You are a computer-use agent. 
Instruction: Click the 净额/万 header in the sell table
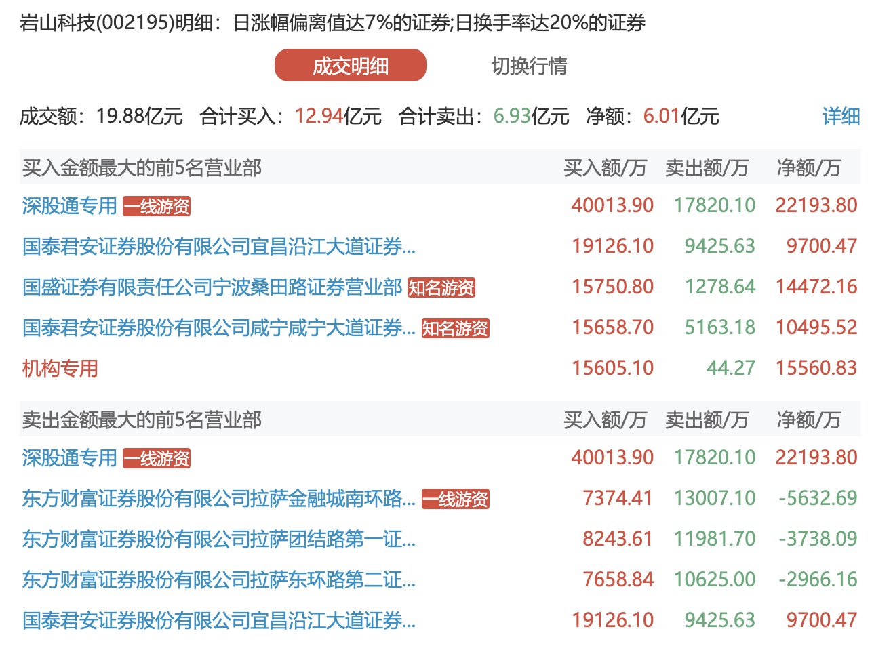point(808,420)
